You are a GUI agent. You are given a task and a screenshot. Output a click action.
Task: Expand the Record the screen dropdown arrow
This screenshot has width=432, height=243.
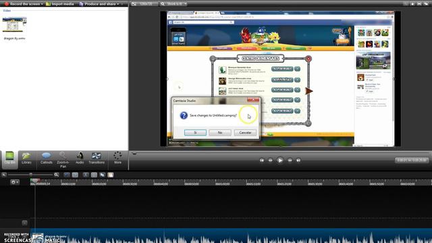coord(42,4)
